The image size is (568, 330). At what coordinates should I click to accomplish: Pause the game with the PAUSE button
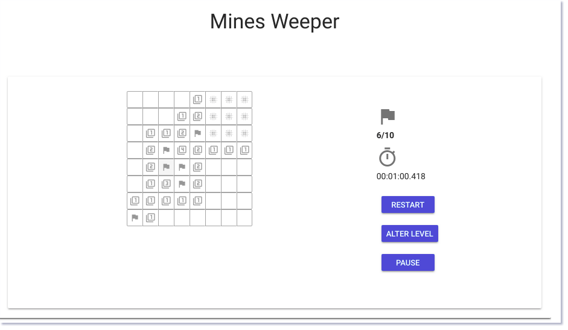click(407, 262)
